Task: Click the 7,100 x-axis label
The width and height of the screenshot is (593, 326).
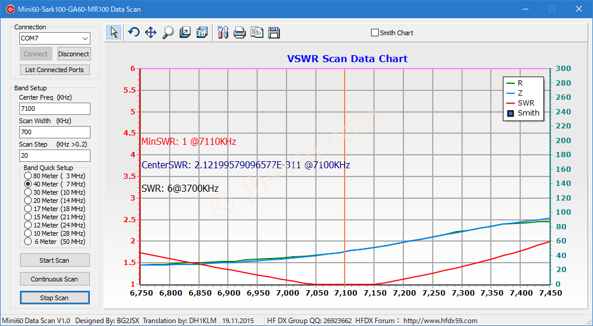Action: click(x=345, y=293)
